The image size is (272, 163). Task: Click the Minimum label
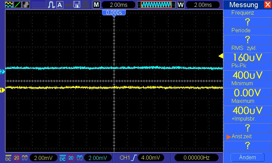coord(242,84)
